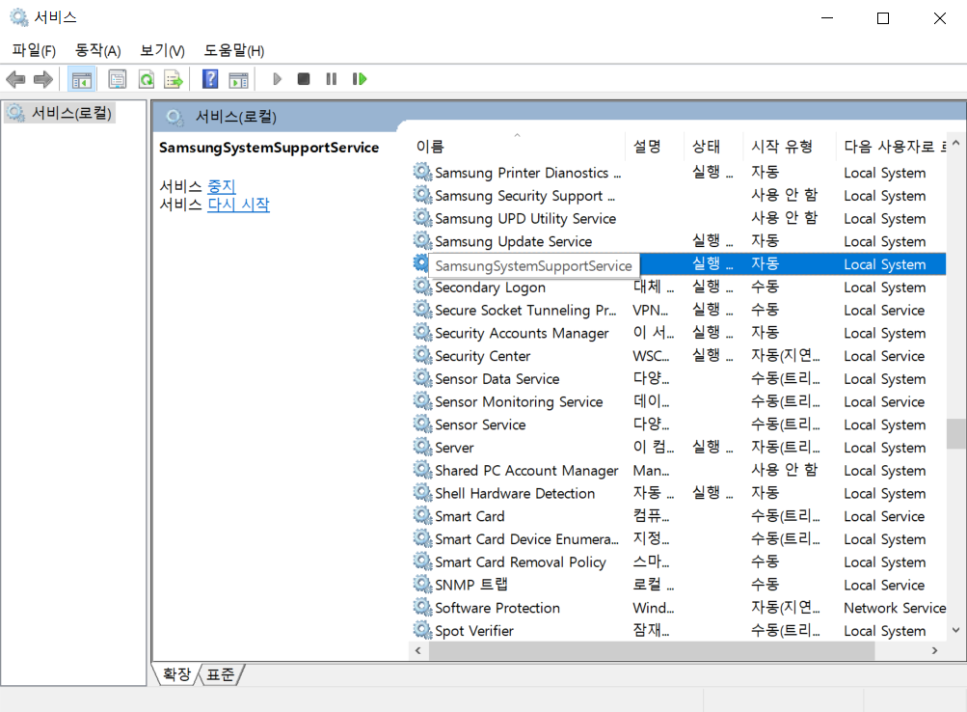Click the Stop Service square icon
Viewport: 967px width, 712px height.
click(x=304, y=79)
